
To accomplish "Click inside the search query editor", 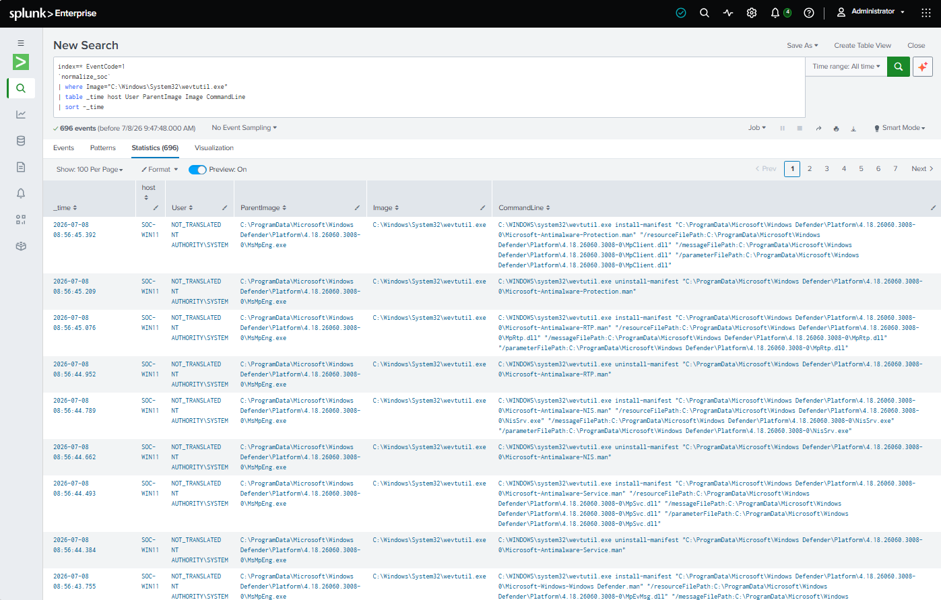I will pos(429,87).
